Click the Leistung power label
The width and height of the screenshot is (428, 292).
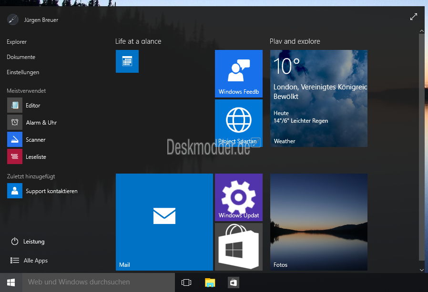pos(34,242)
